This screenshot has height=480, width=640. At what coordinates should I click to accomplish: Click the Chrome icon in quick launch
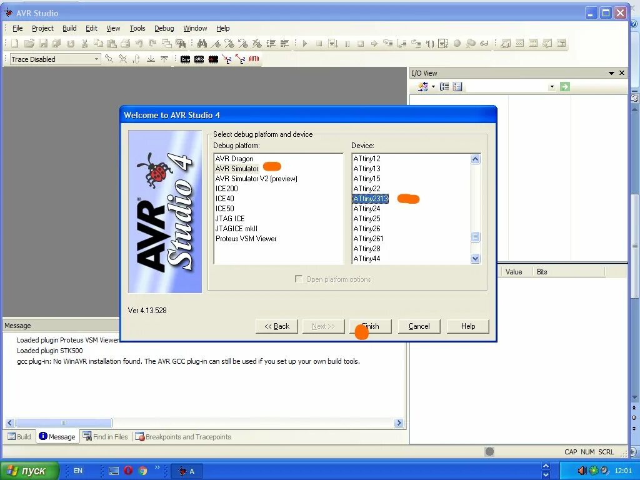pyautogui.click(x=142, y=471)
